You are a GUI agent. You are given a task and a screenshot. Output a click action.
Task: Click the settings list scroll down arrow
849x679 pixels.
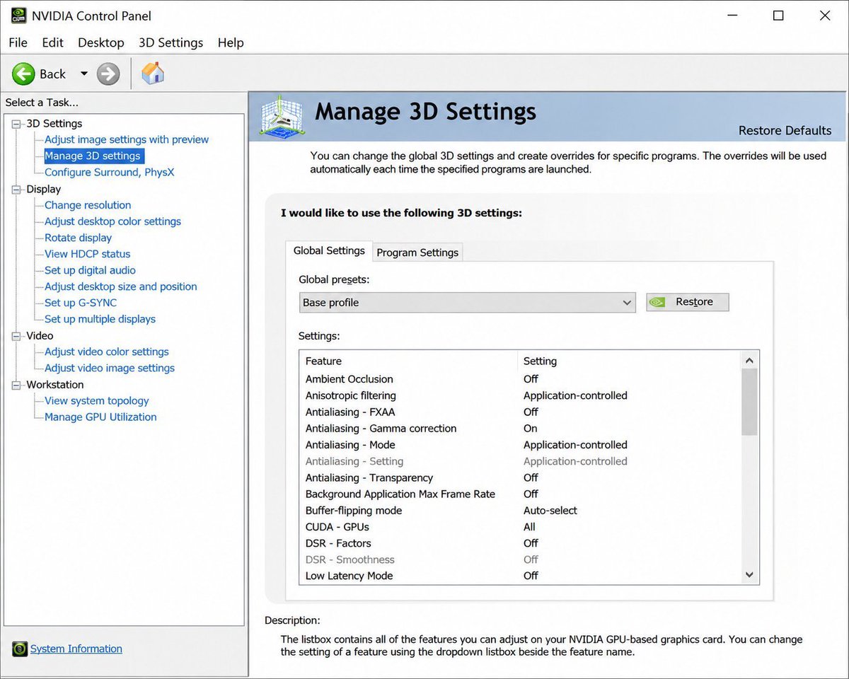point(750,575)
